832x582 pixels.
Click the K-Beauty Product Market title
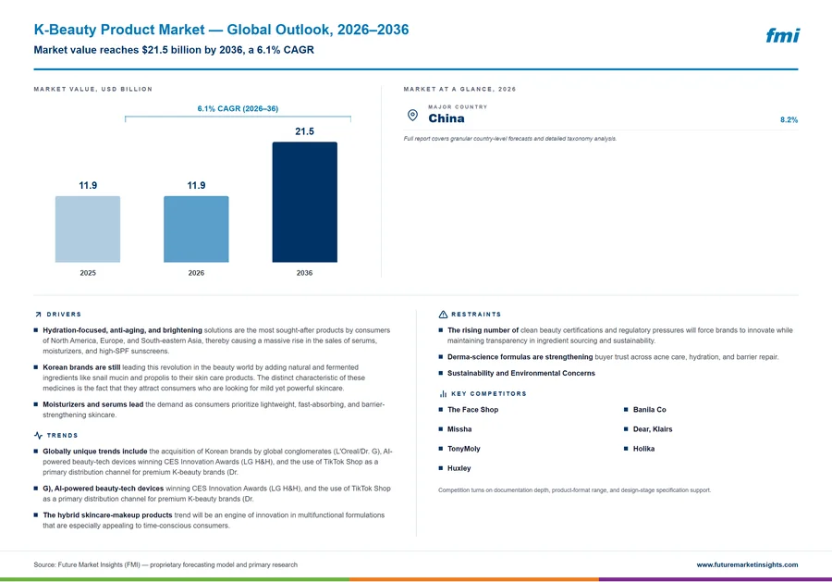coord(221,30)
